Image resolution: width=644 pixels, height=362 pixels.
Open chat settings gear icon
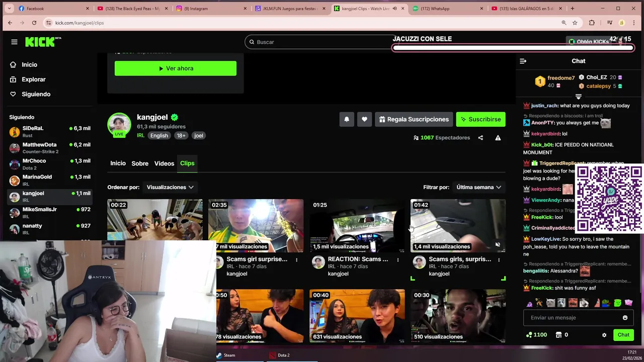[x=604, y=335]
